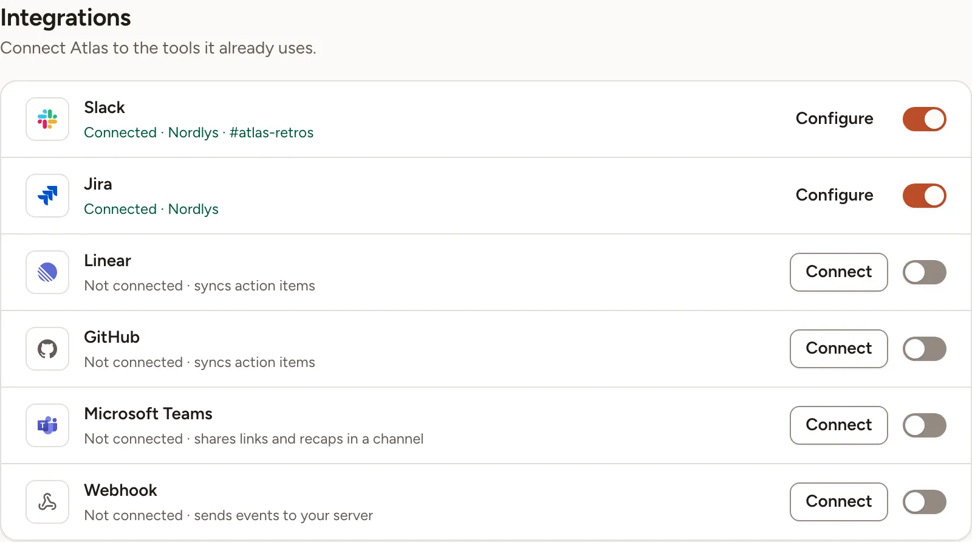Image resolution: width=972 pixels, height=542 pixels.
Task: Click 'sends events to your server' text
Action: [284, 515]
